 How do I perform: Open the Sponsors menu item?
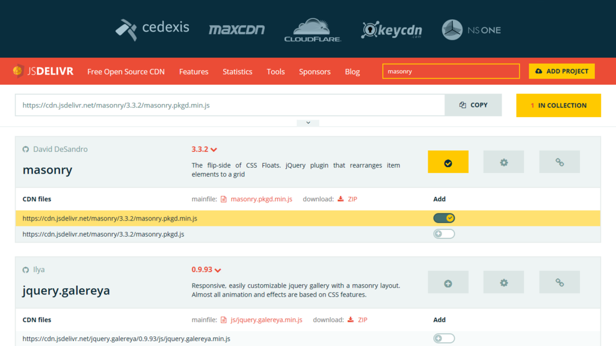[x=315, y=71]
